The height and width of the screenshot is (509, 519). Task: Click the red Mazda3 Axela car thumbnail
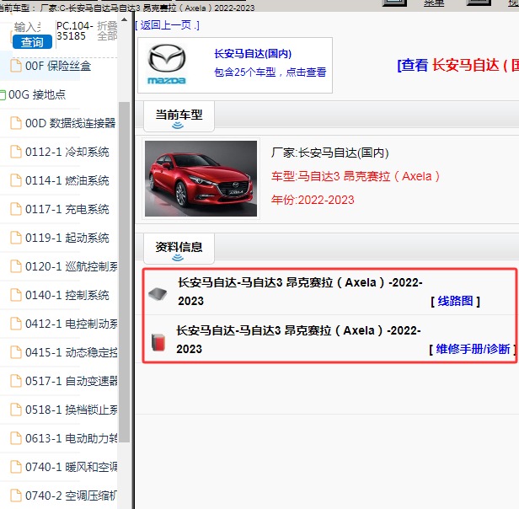[x=201, y=179]
